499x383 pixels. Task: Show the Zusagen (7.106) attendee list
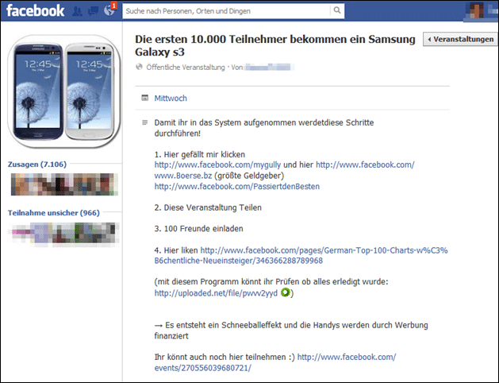[37, 164]
